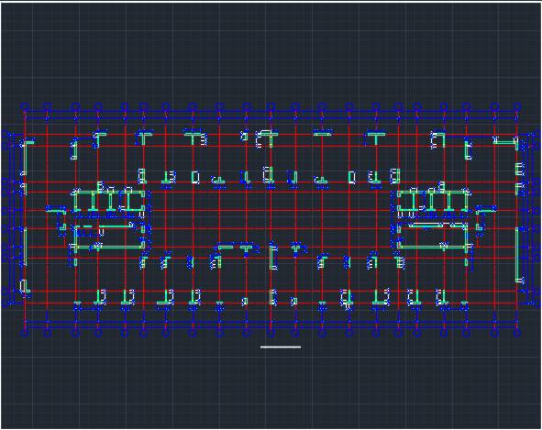The image size is (542, 430).
Task: Select the first axis bubble in bottom row
Action: tap(25, 333)
